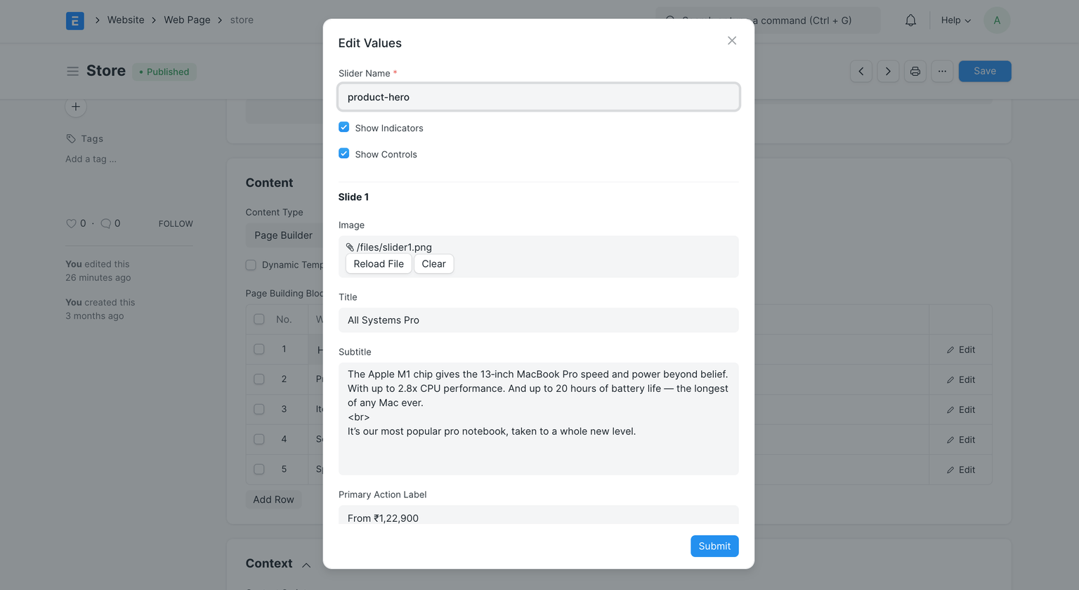Navigate to Web Page breadcrumb
The image size is (1079, 590).
coord(187,20)
